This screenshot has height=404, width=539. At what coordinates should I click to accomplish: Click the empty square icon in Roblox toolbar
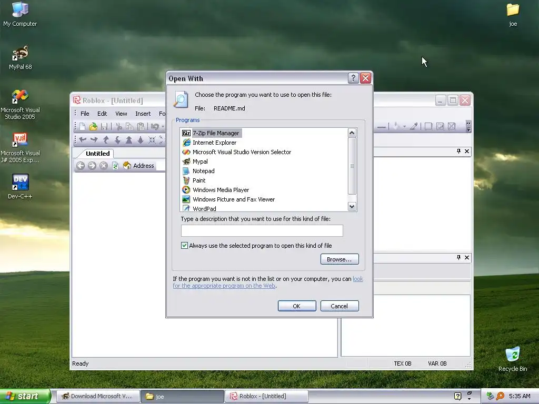coord(428,126)
